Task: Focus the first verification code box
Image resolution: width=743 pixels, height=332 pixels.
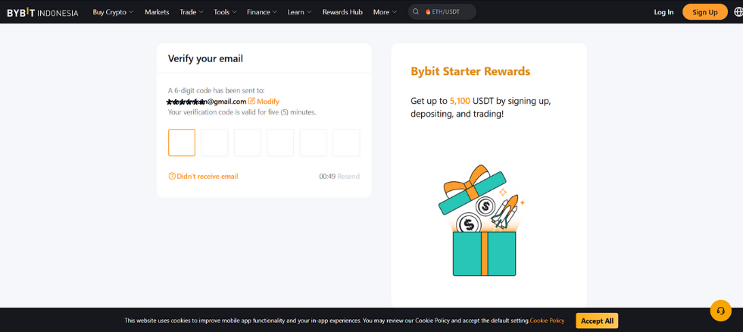Action: pyautogui.click(x=182, y=143)
